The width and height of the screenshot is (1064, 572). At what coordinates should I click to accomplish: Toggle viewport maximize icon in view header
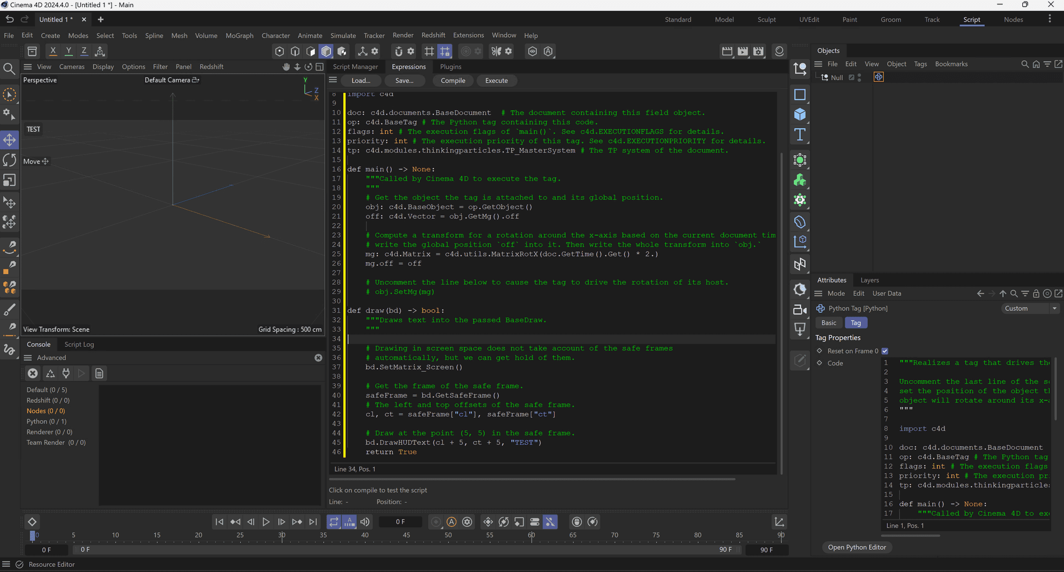coord(320,66)
